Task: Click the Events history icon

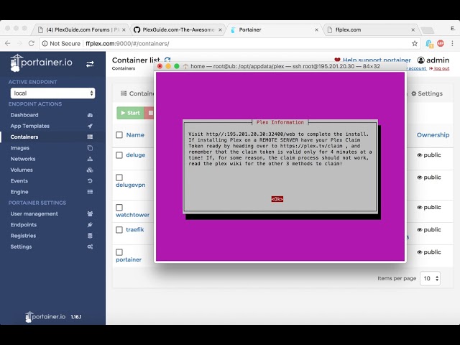Action: pos(90,180)
